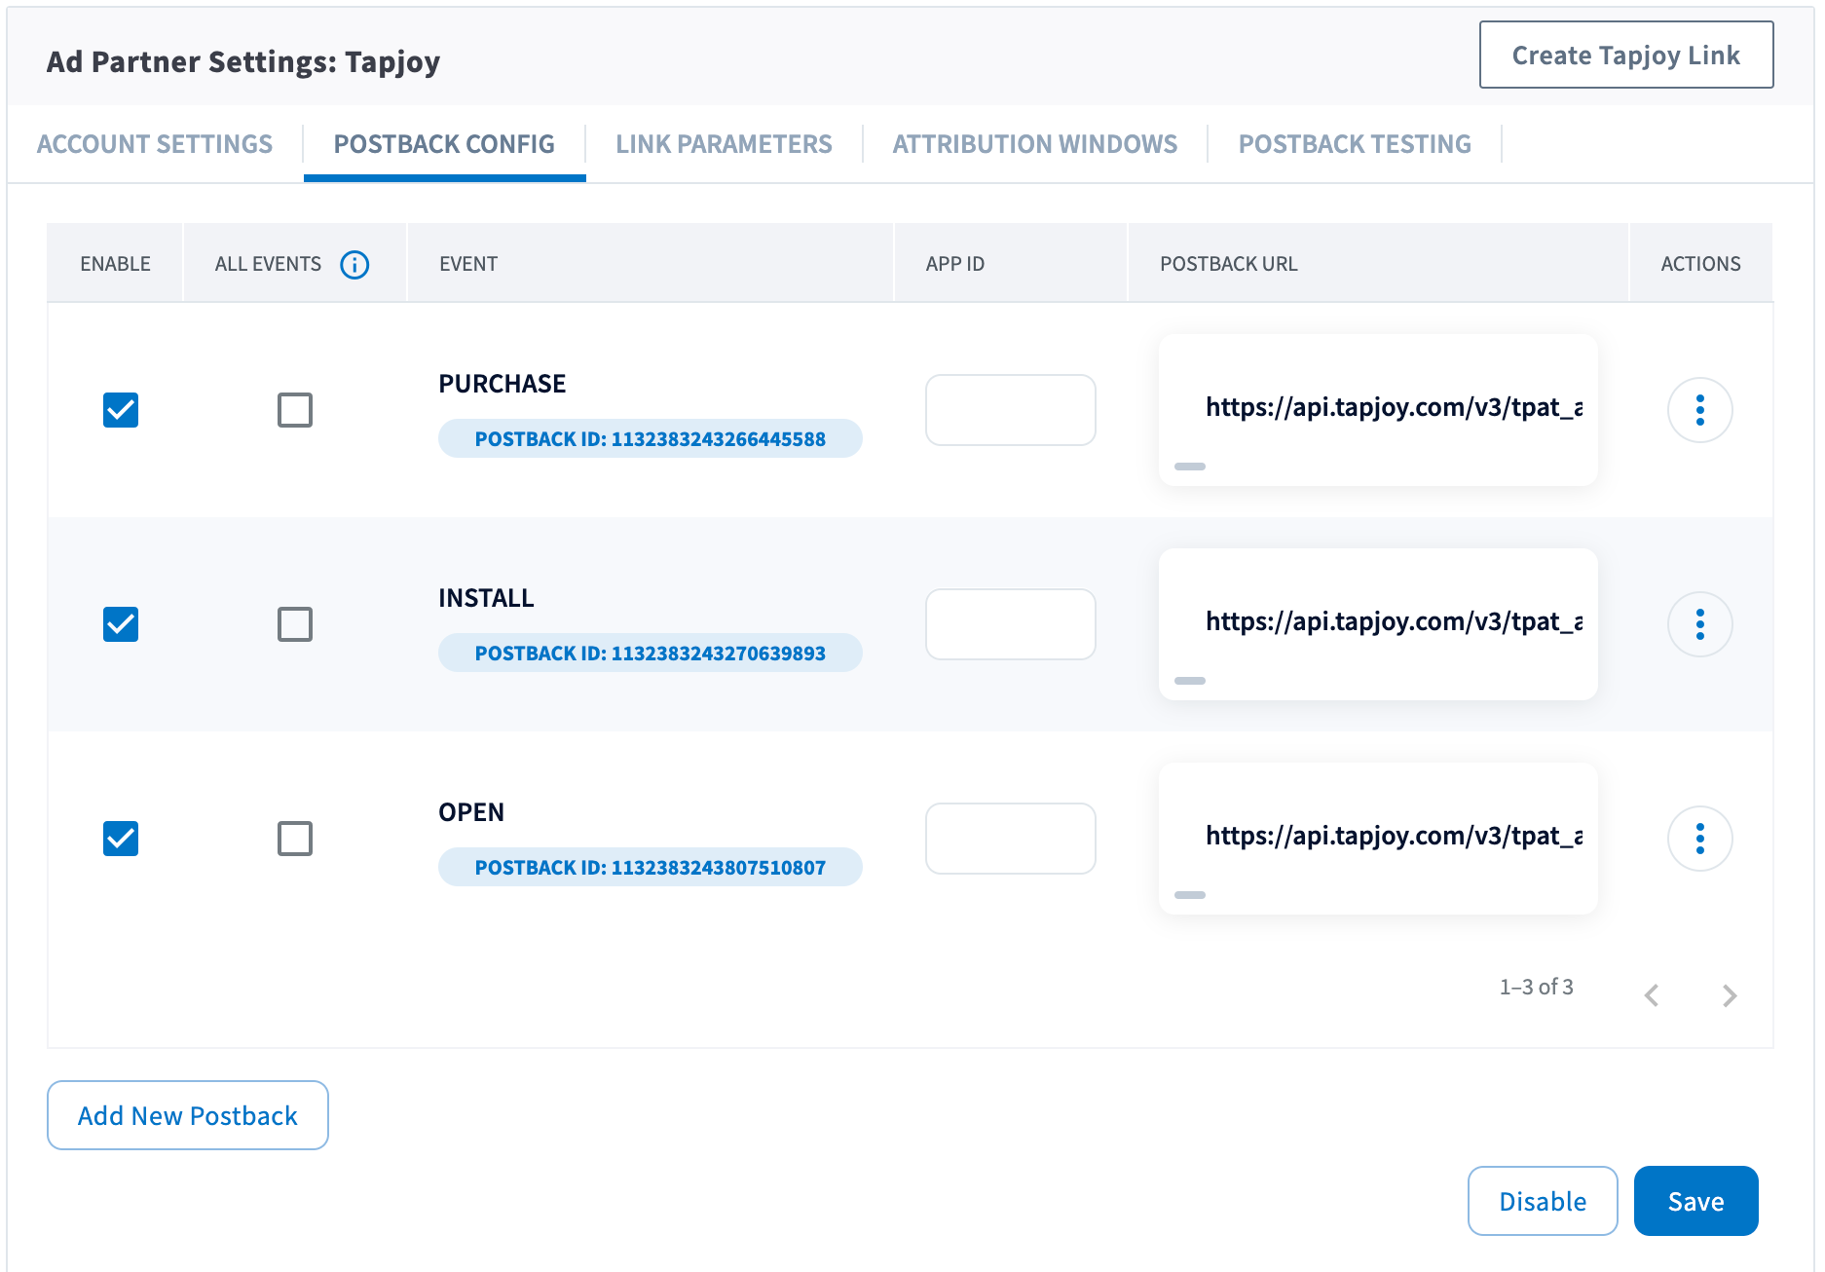Select the Postback Config tab

tap(444, 144)
